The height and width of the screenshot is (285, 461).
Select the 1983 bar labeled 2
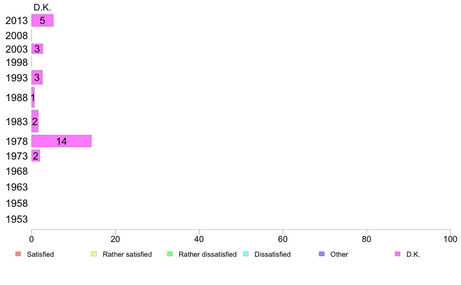(x=35, y=121)
